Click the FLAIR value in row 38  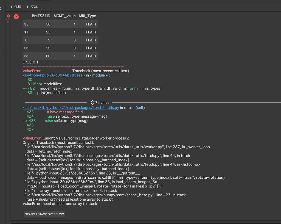[x=91, y=56]
